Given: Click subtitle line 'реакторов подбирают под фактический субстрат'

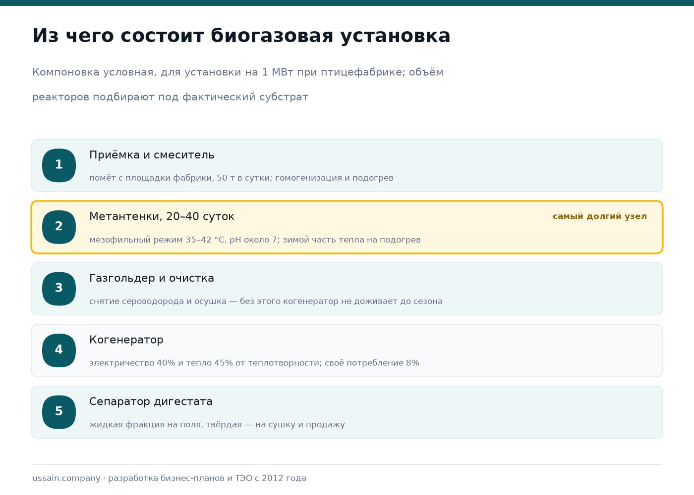Looking at the screenshot, I should coord(170,97).
